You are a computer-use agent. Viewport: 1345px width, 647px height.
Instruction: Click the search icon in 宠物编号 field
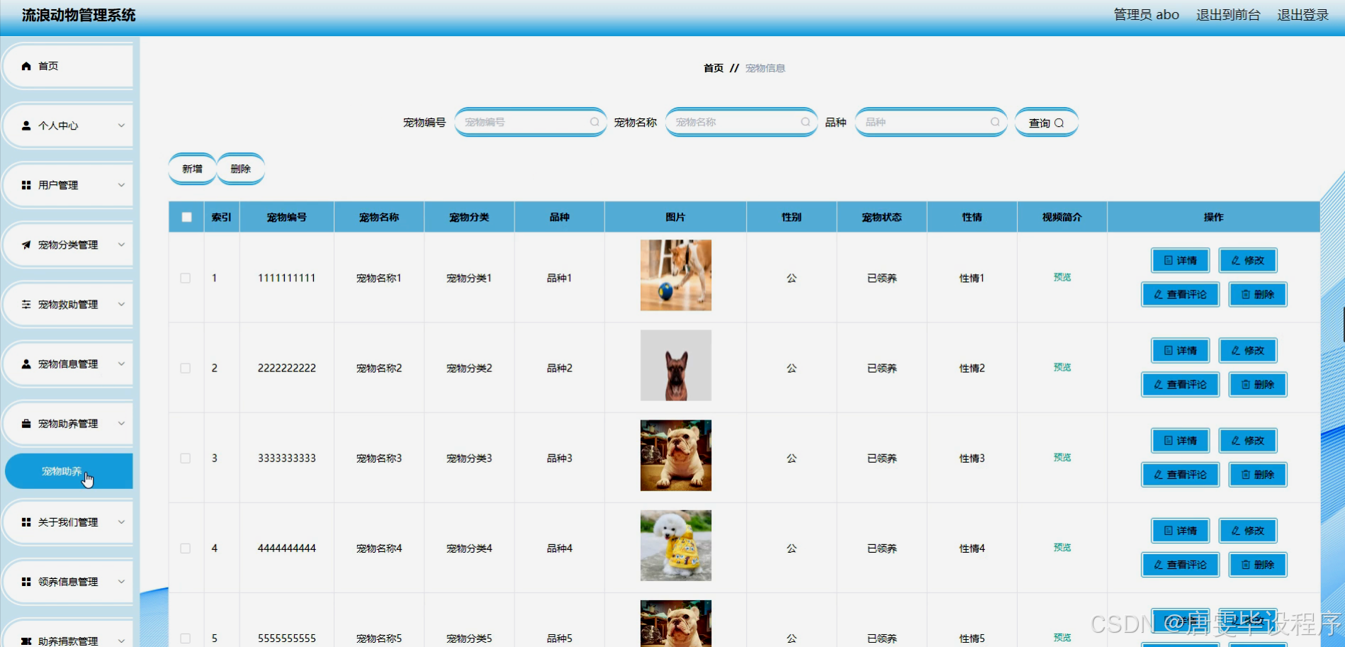pos(595,122)
